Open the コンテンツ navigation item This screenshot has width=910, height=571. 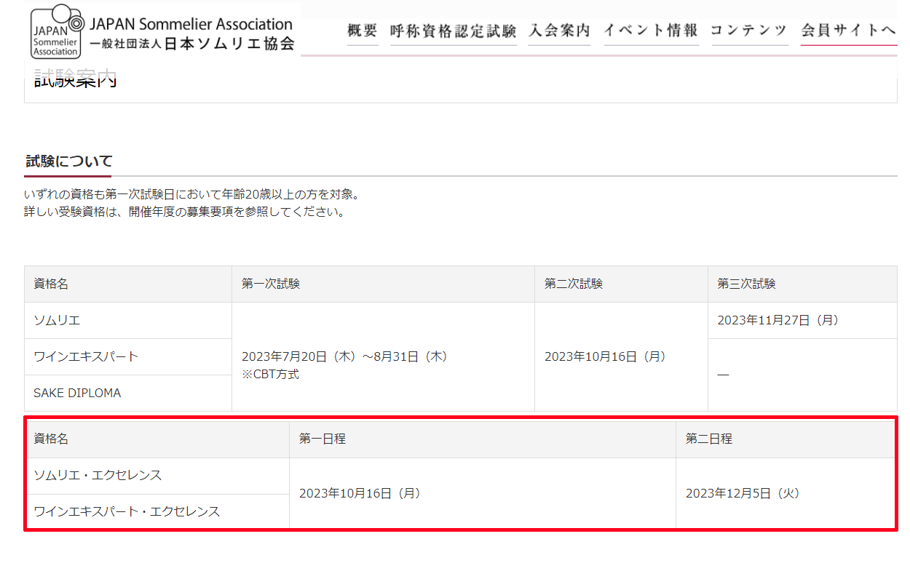tap(749, 31)
